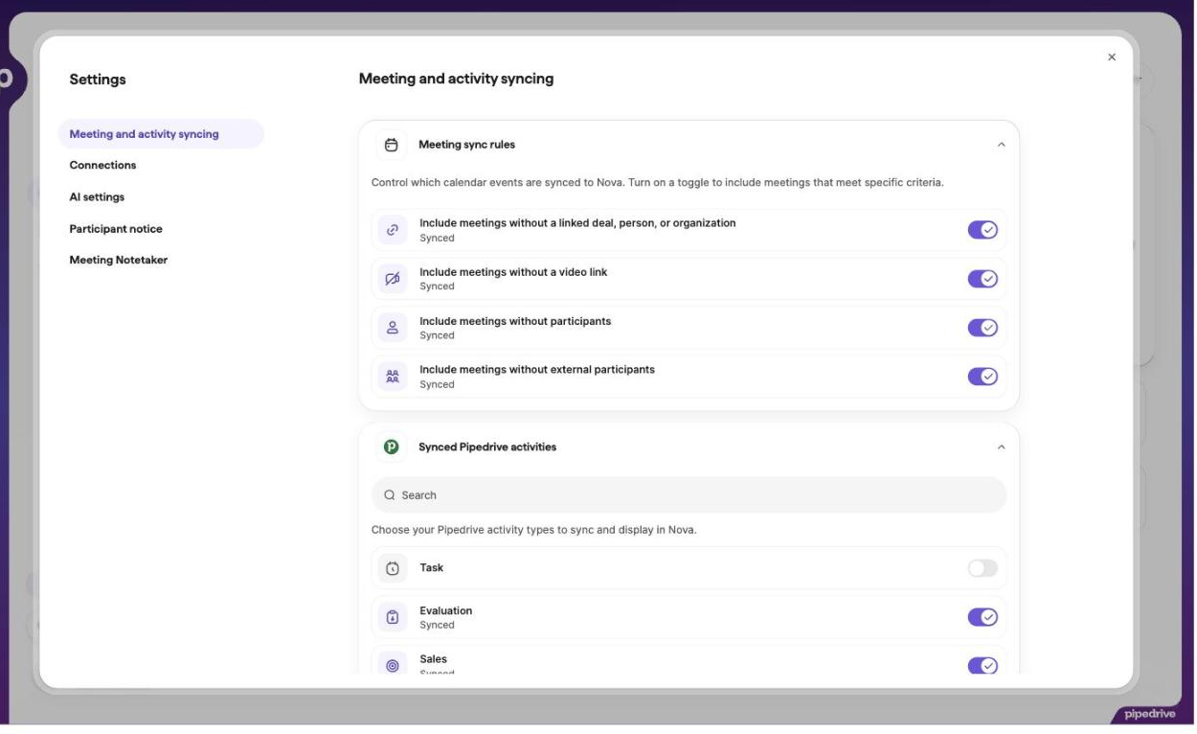The image size is (1197, 734).
Task: Turn off the Evaluation activity toggle
Action: [x=982, y=617]
